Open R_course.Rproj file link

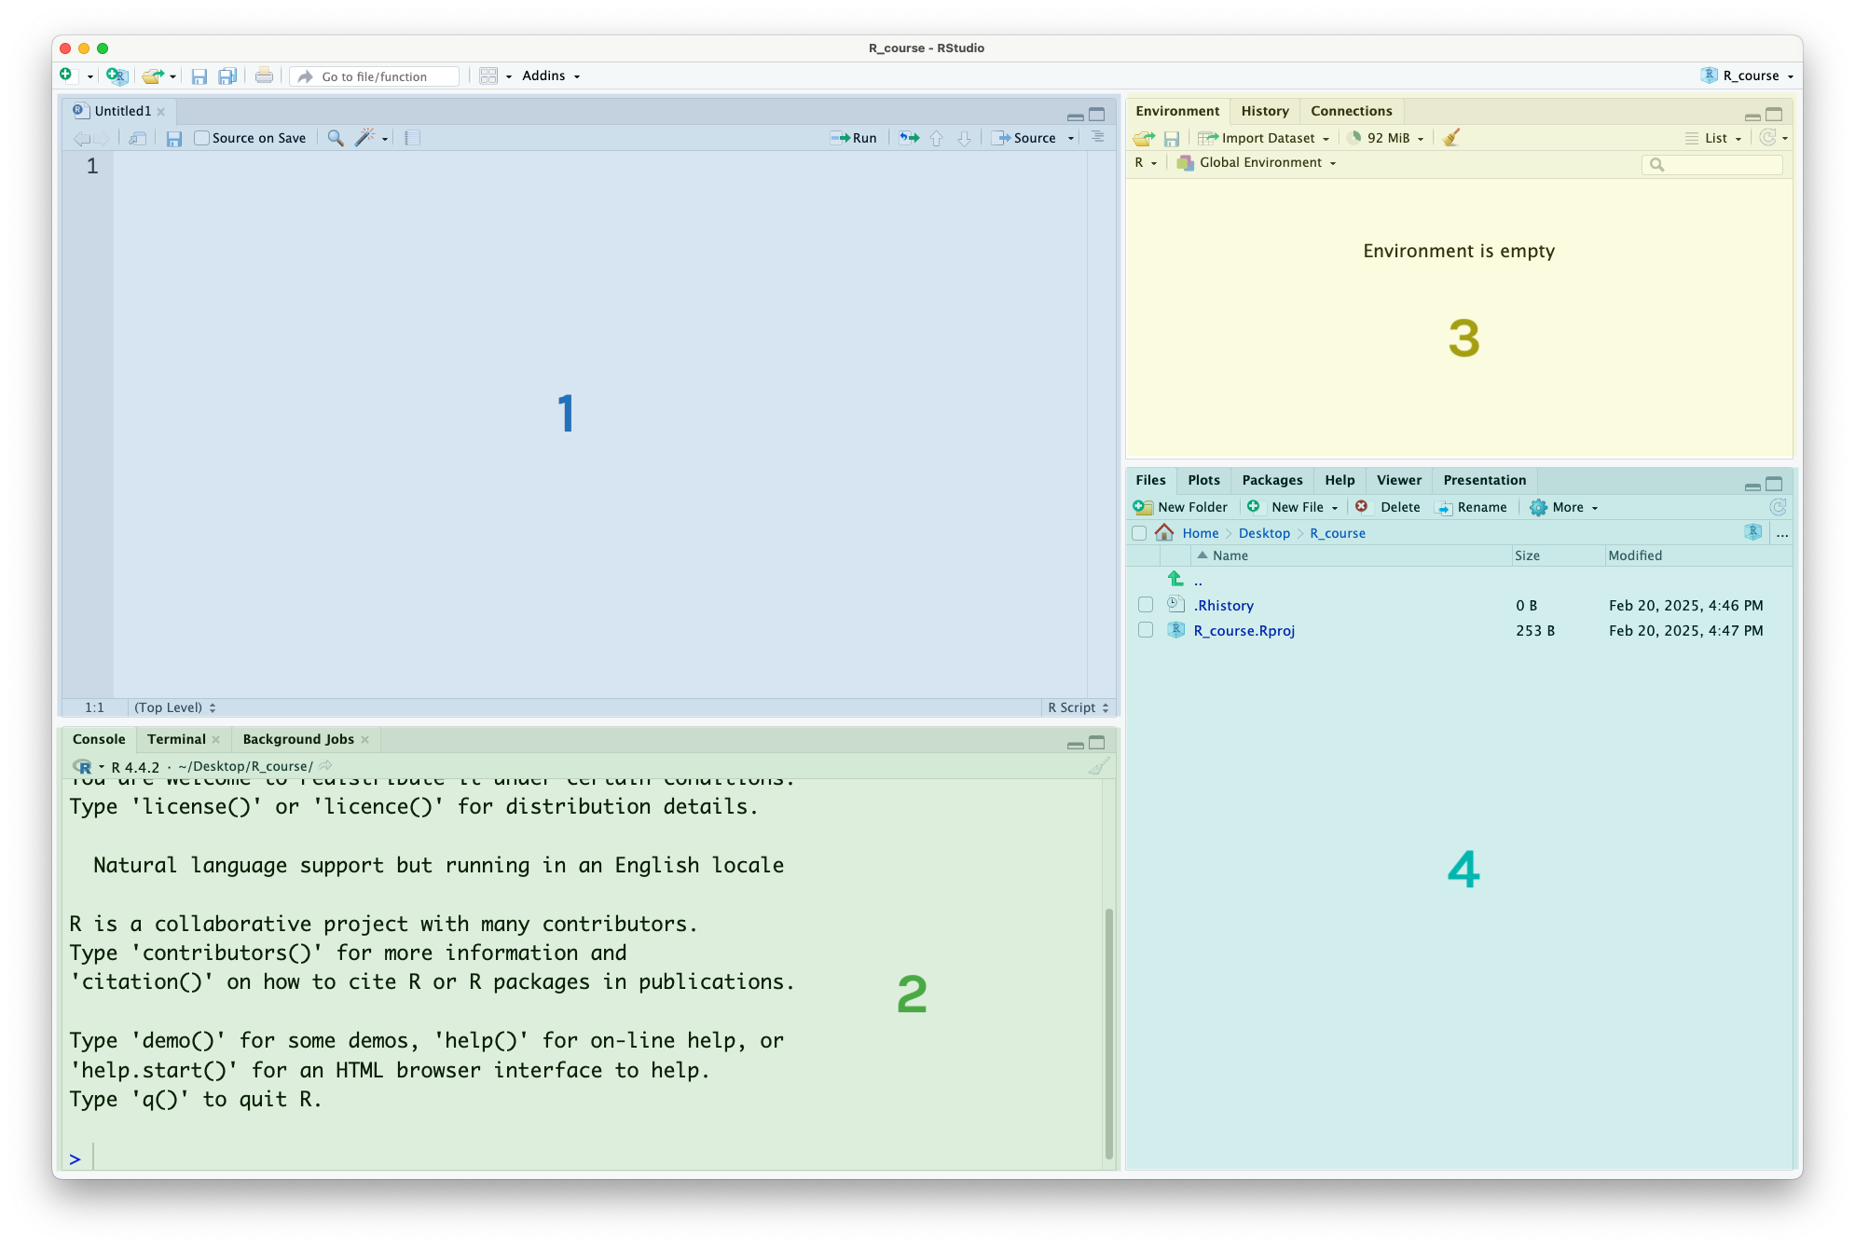pos(1244,631)
